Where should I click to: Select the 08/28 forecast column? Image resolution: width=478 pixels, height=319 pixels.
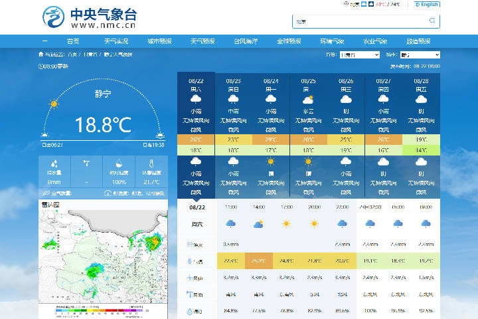tap(422, 135)
